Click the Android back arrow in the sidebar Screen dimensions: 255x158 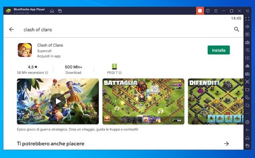point(247,130)
